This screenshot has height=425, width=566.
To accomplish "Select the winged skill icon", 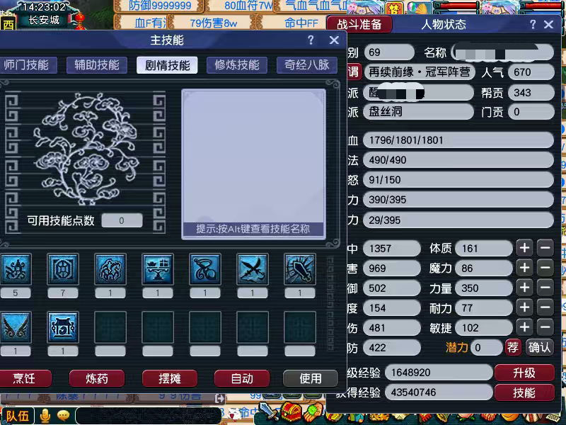I will coord(15,327).
